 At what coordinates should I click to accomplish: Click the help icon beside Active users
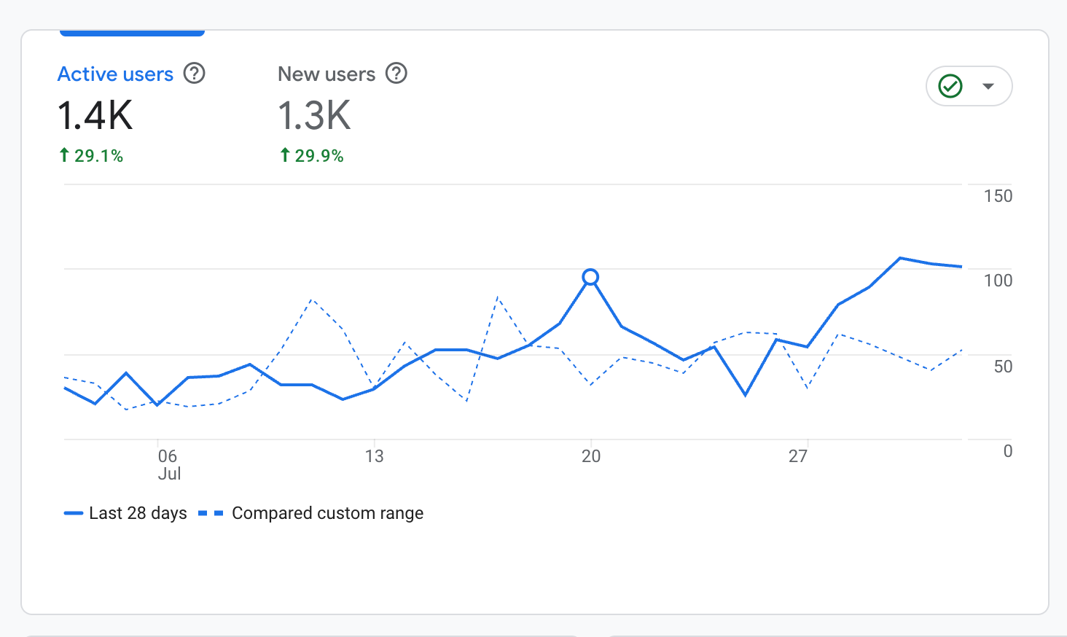[x=194, y=74]
